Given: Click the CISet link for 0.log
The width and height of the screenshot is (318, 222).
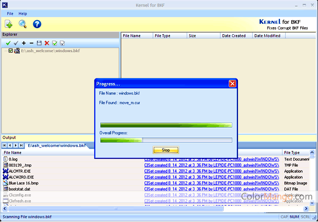Looking at the screenshot, I should point(211,159).
